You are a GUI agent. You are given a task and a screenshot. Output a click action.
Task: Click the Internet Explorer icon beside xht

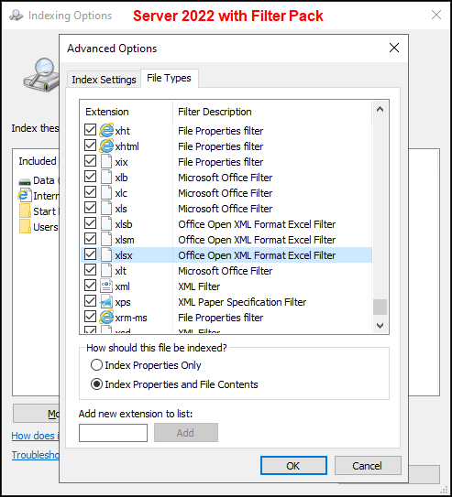(x=106, y=130)
